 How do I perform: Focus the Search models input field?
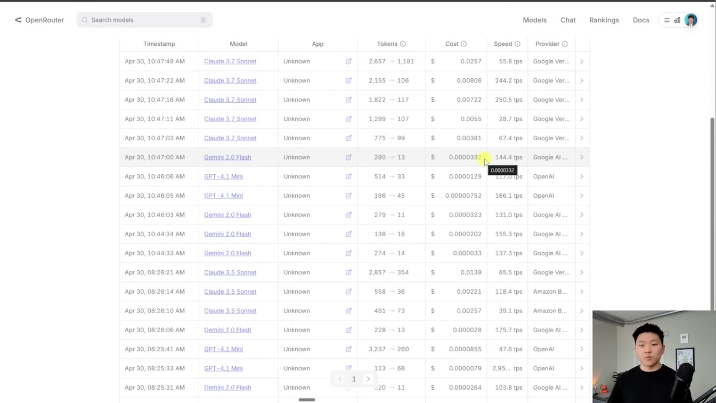[x=144, y=20]
